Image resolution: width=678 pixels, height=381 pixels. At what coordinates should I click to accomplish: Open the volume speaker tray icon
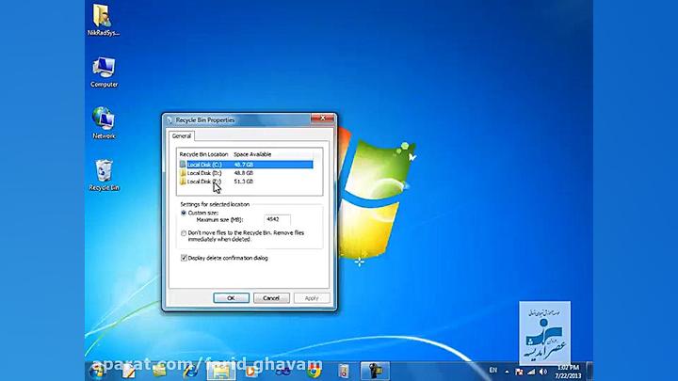tap(543, 372)
